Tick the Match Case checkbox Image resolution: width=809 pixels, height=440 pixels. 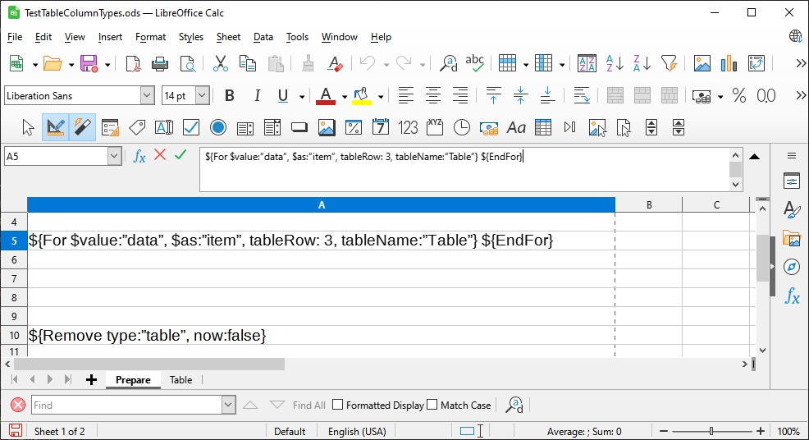[432, 405]
